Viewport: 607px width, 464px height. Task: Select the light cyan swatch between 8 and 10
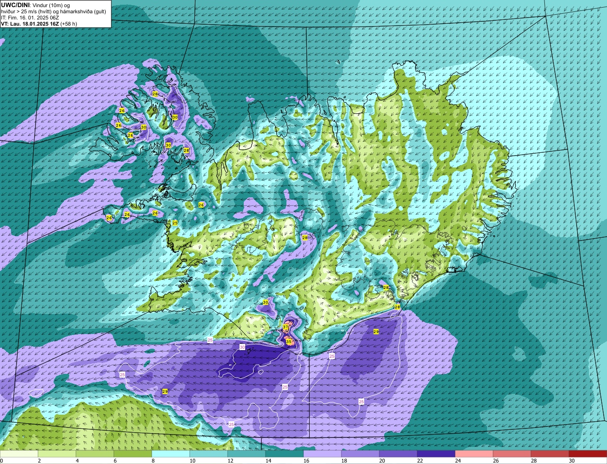(x=171, y=454)
